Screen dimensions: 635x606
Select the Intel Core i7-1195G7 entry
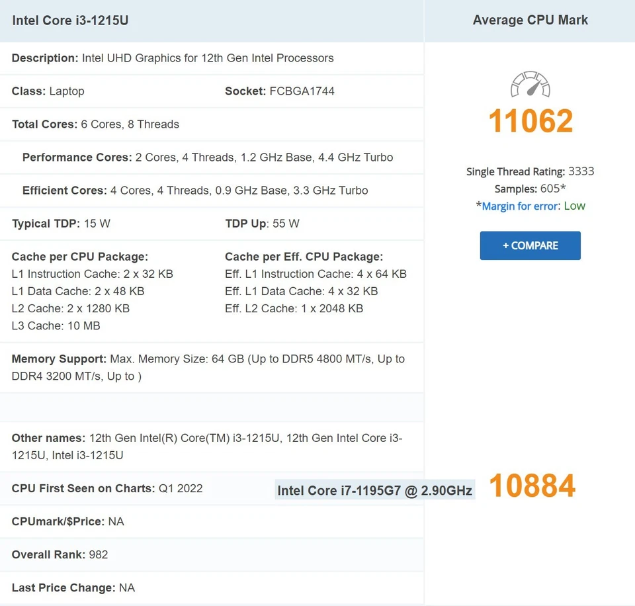pyautogui.click(x=374, y=490)
